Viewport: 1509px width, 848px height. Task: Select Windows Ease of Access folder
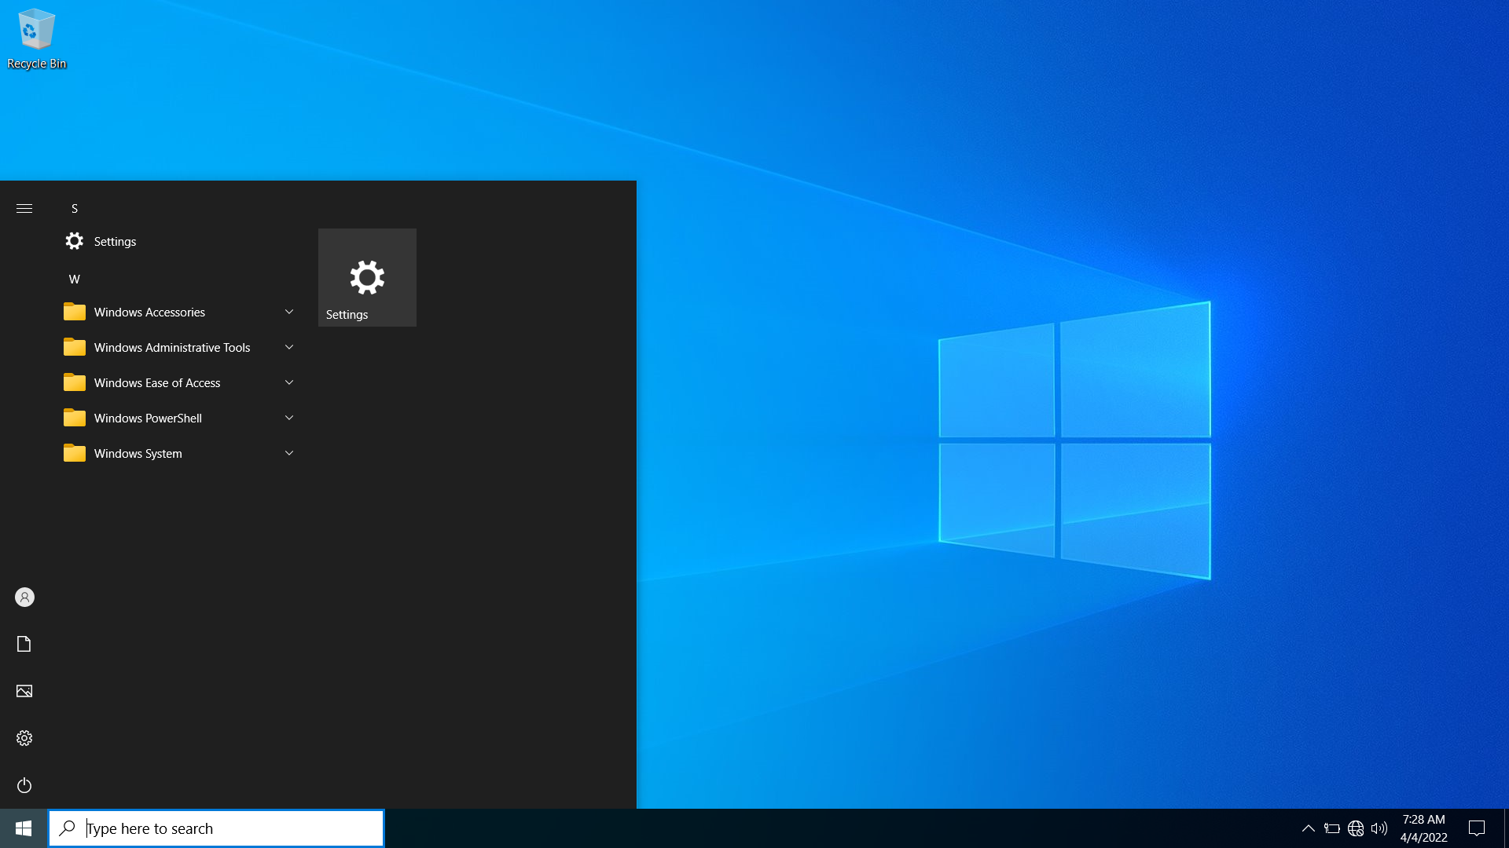pos(157,382)
